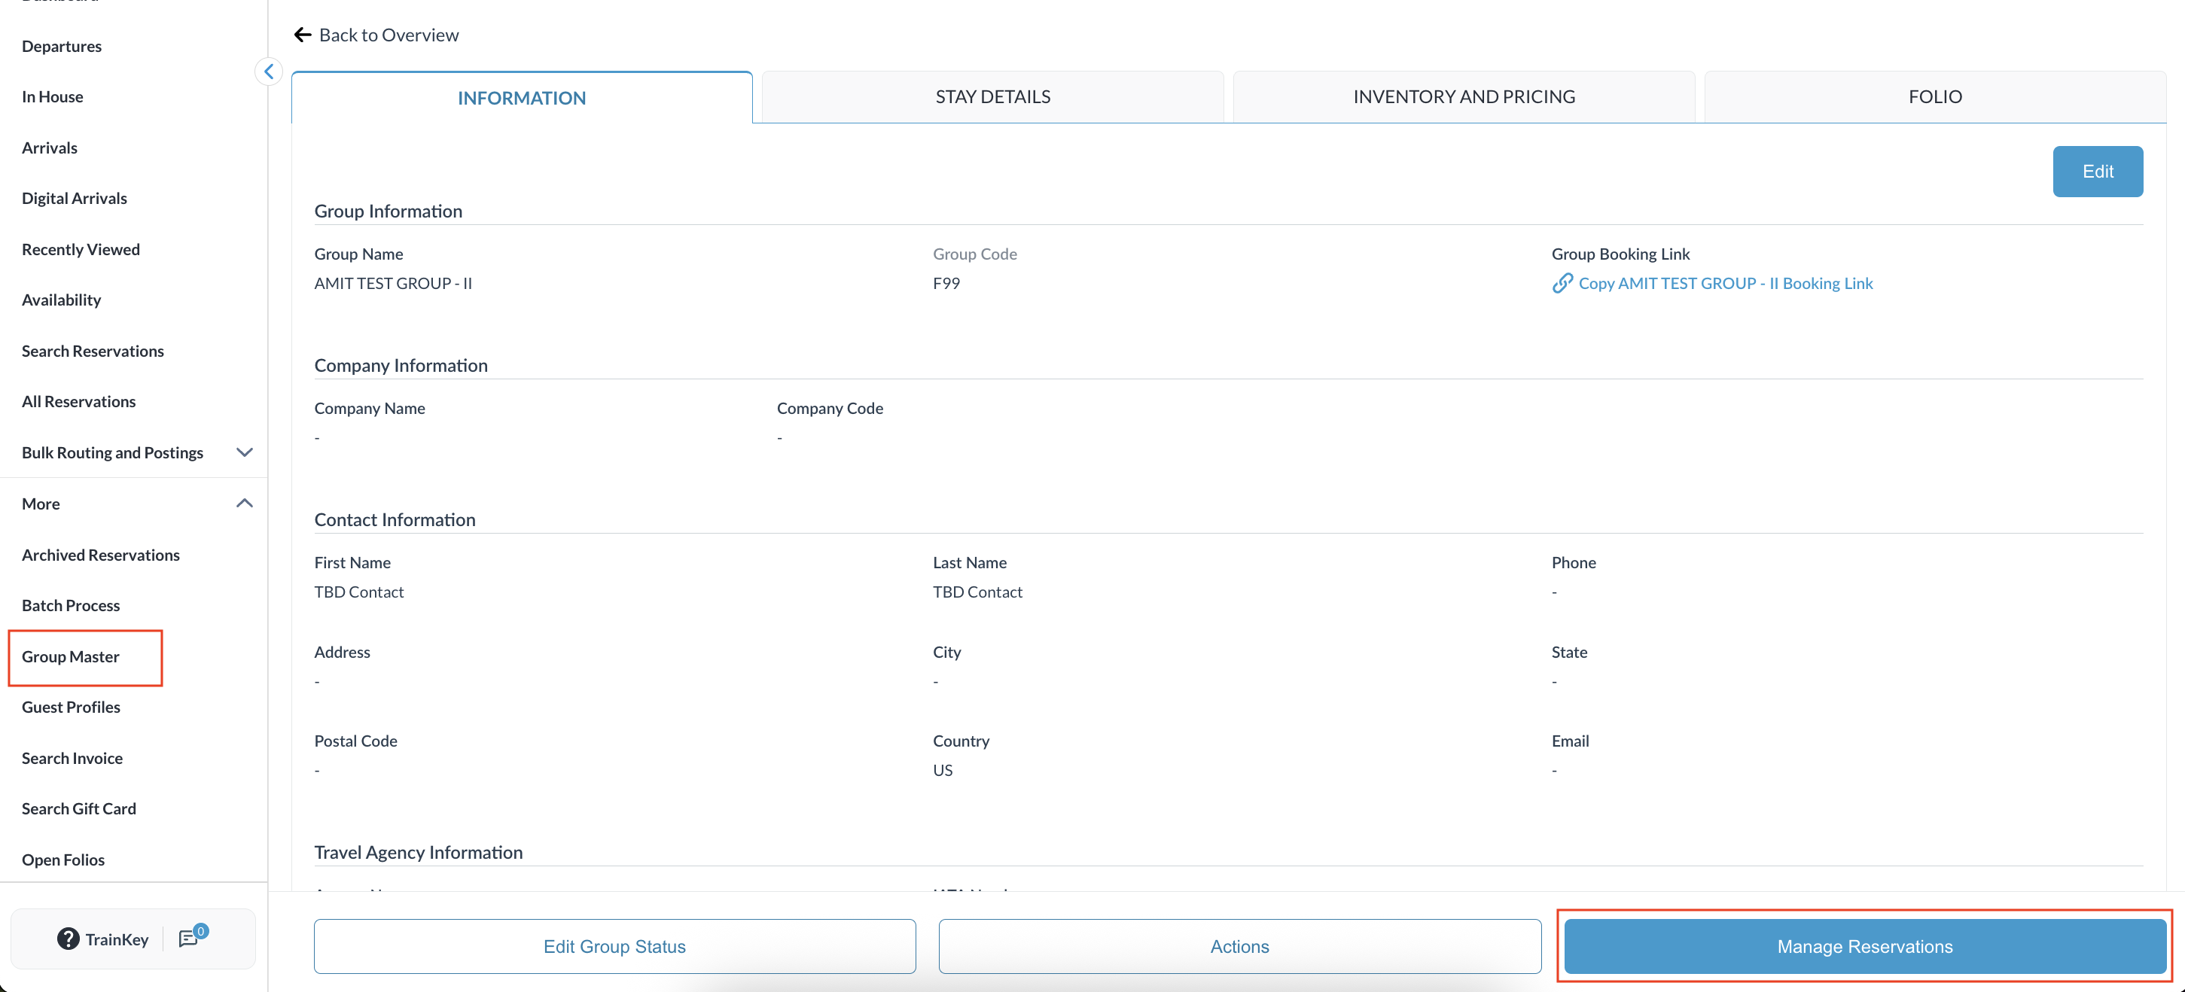The image size is (2185, 992).
Task: Open the STAY DETAILS tab
Action: (x=992, y=96)
